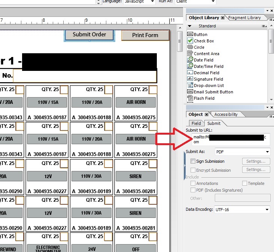
Task: Select the Button object icon
Action: (190, 34)
